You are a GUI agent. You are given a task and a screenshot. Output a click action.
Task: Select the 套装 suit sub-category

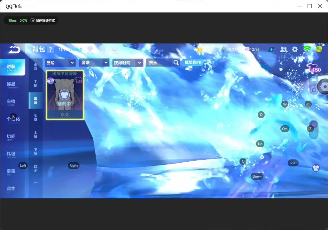35,101
